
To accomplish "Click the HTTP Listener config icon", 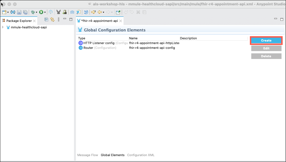I will (80, 43).
